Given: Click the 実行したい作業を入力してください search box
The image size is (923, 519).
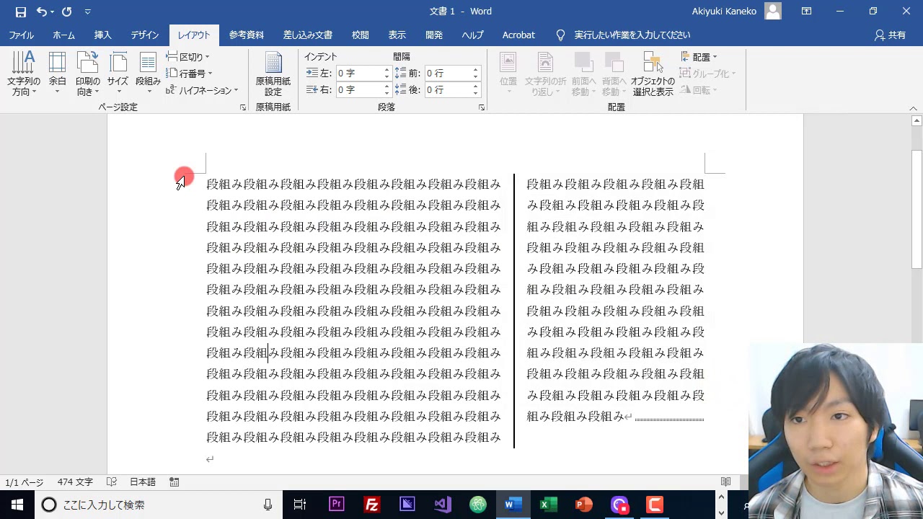Looking at the screenshot, I should coord(632,35).
